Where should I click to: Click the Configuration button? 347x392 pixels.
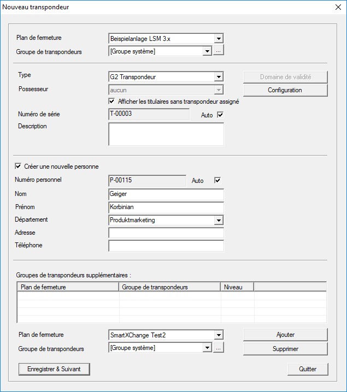[x=285, y=90]
